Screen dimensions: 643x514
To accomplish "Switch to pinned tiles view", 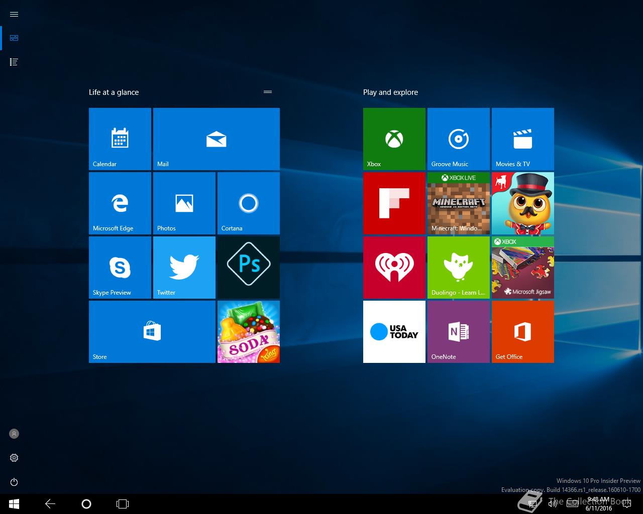I will point(14,38).
